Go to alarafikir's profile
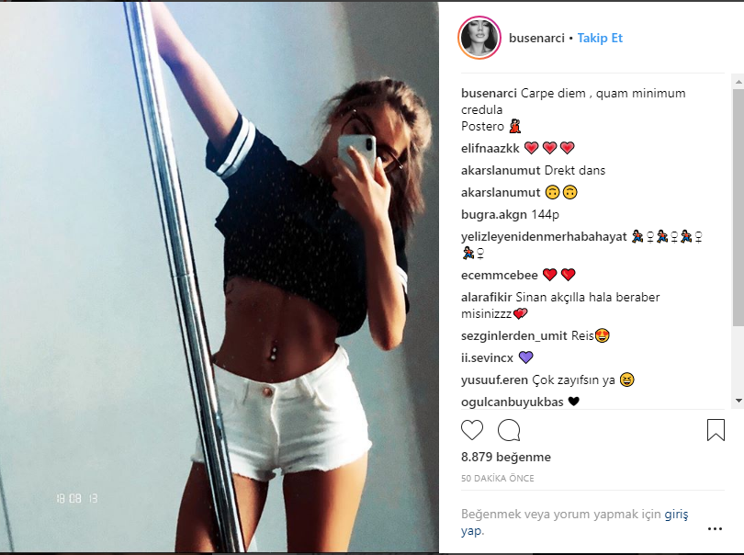The width and height of the screenshot is (744, 555). (x=486, y=297)
